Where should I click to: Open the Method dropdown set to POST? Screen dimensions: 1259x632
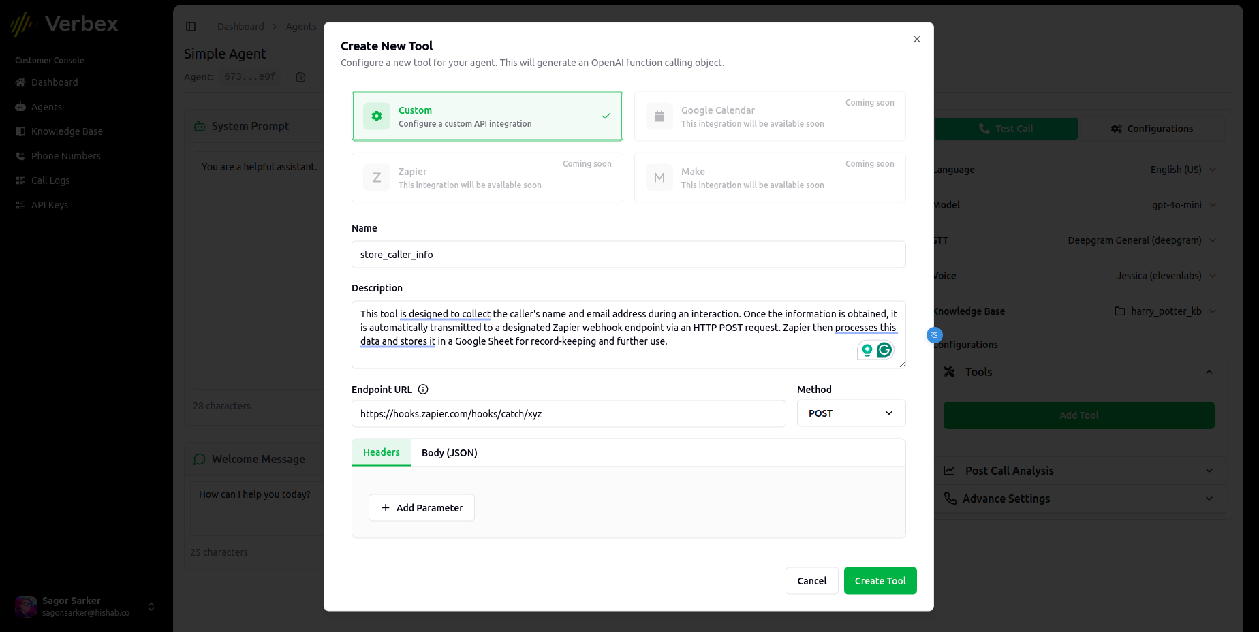pyautogui.click(x=851, y=413)
